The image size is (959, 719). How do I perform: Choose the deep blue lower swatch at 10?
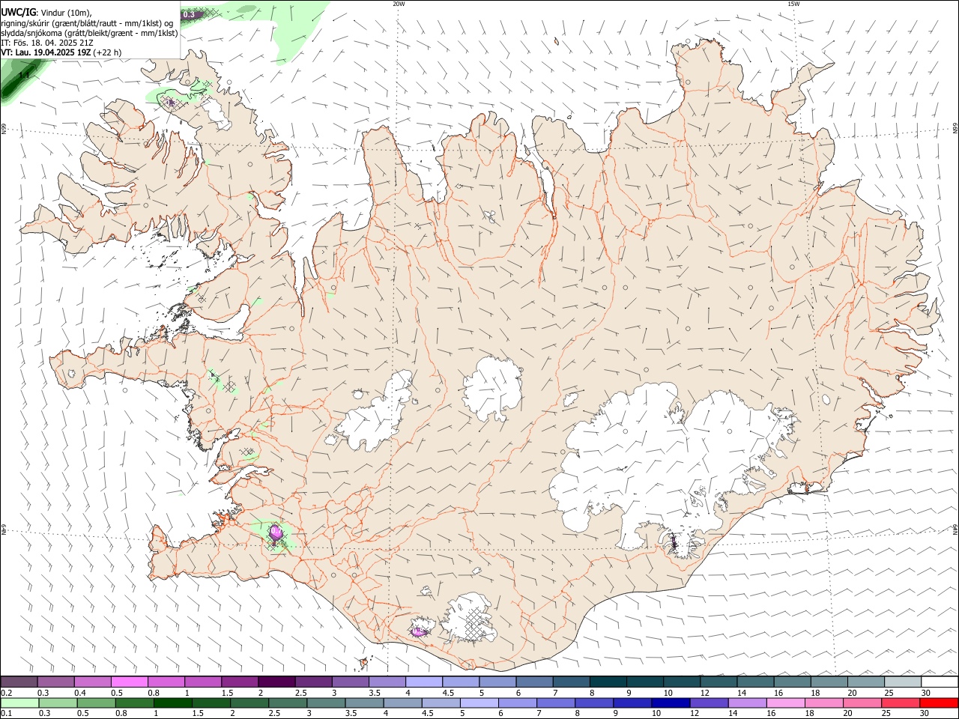[x=670, y=703]
